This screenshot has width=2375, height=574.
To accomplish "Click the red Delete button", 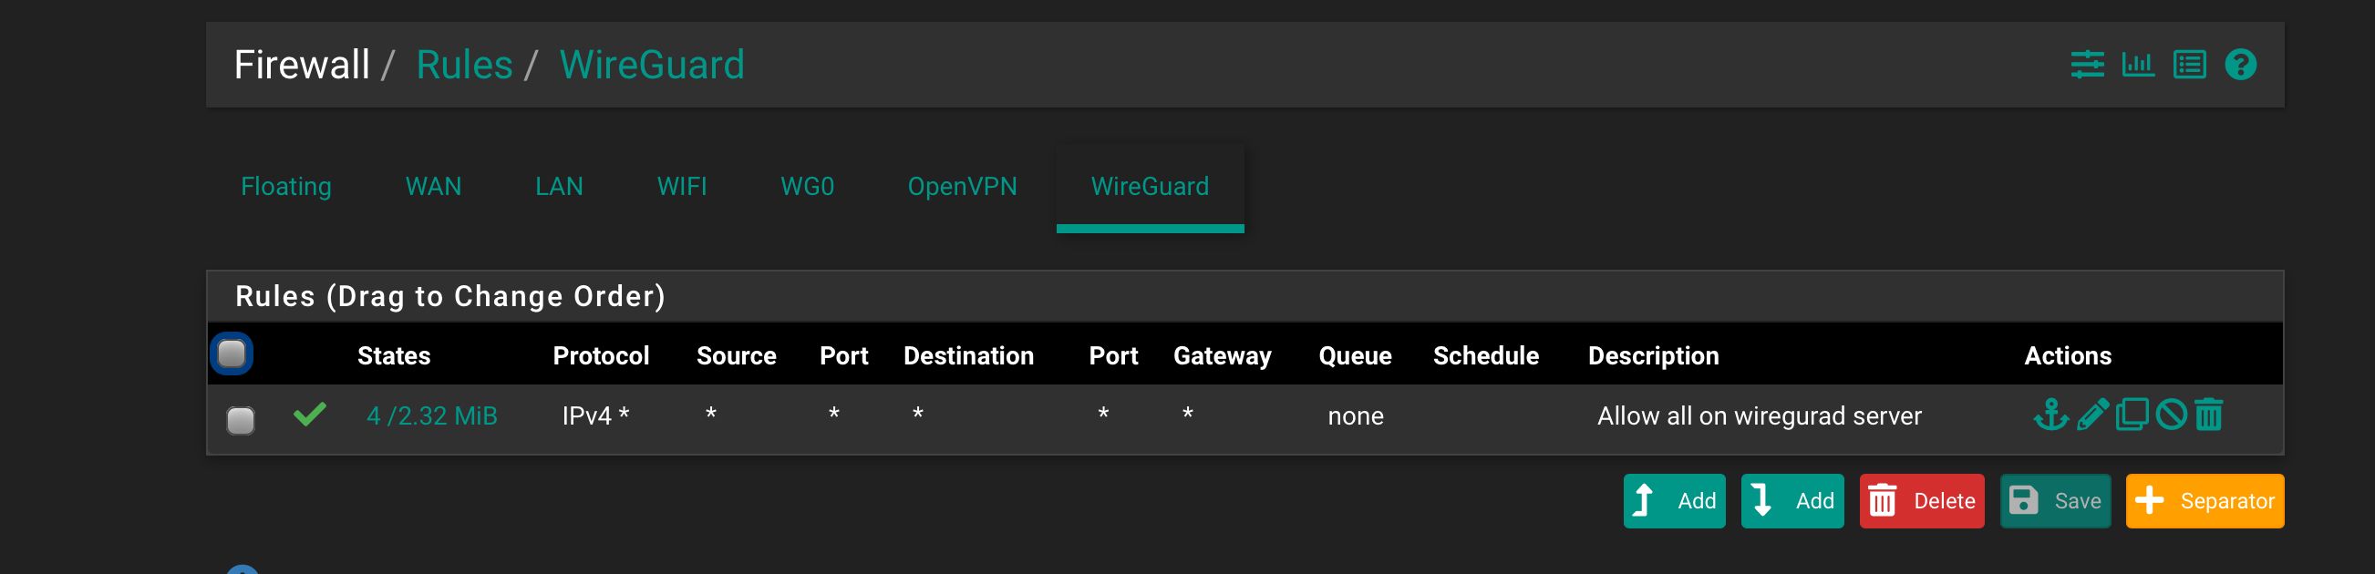I will click(1922, 501).
